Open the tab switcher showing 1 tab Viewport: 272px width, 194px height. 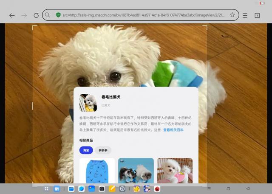[257, 15]
